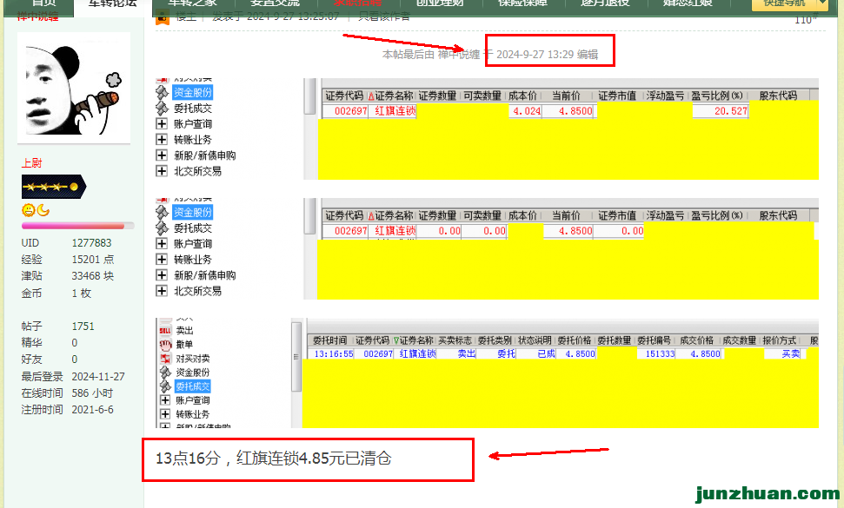Open the poster's UID 1277883 link
This screenshot has width=844, height=508.
click(x=91, y=243)
